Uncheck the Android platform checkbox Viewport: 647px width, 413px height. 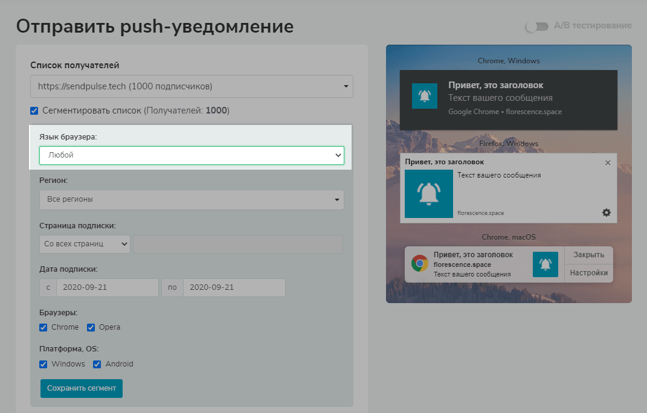97,364
